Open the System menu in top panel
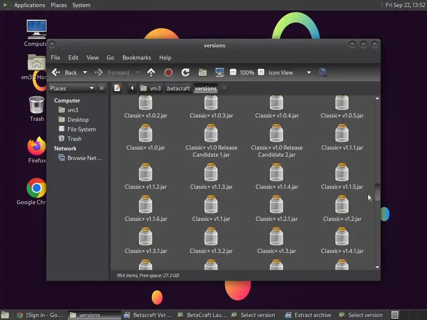 tap(81, 5)
